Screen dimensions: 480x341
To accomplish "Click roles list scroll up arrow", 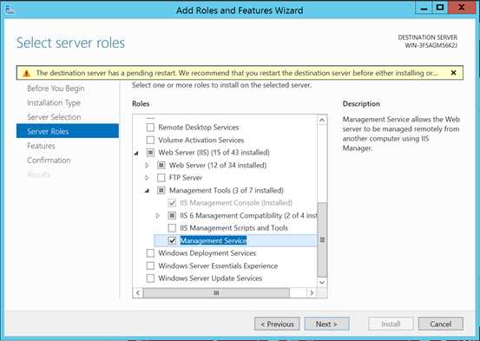I will [322, 121].
